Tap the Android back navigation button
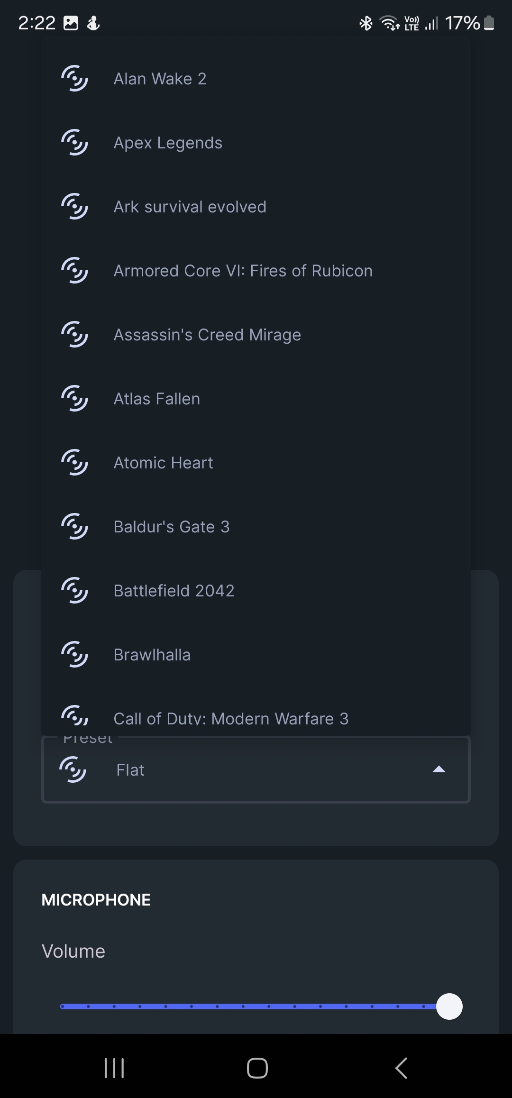The image size is (512, 1098). click(x=401, y=1068)
